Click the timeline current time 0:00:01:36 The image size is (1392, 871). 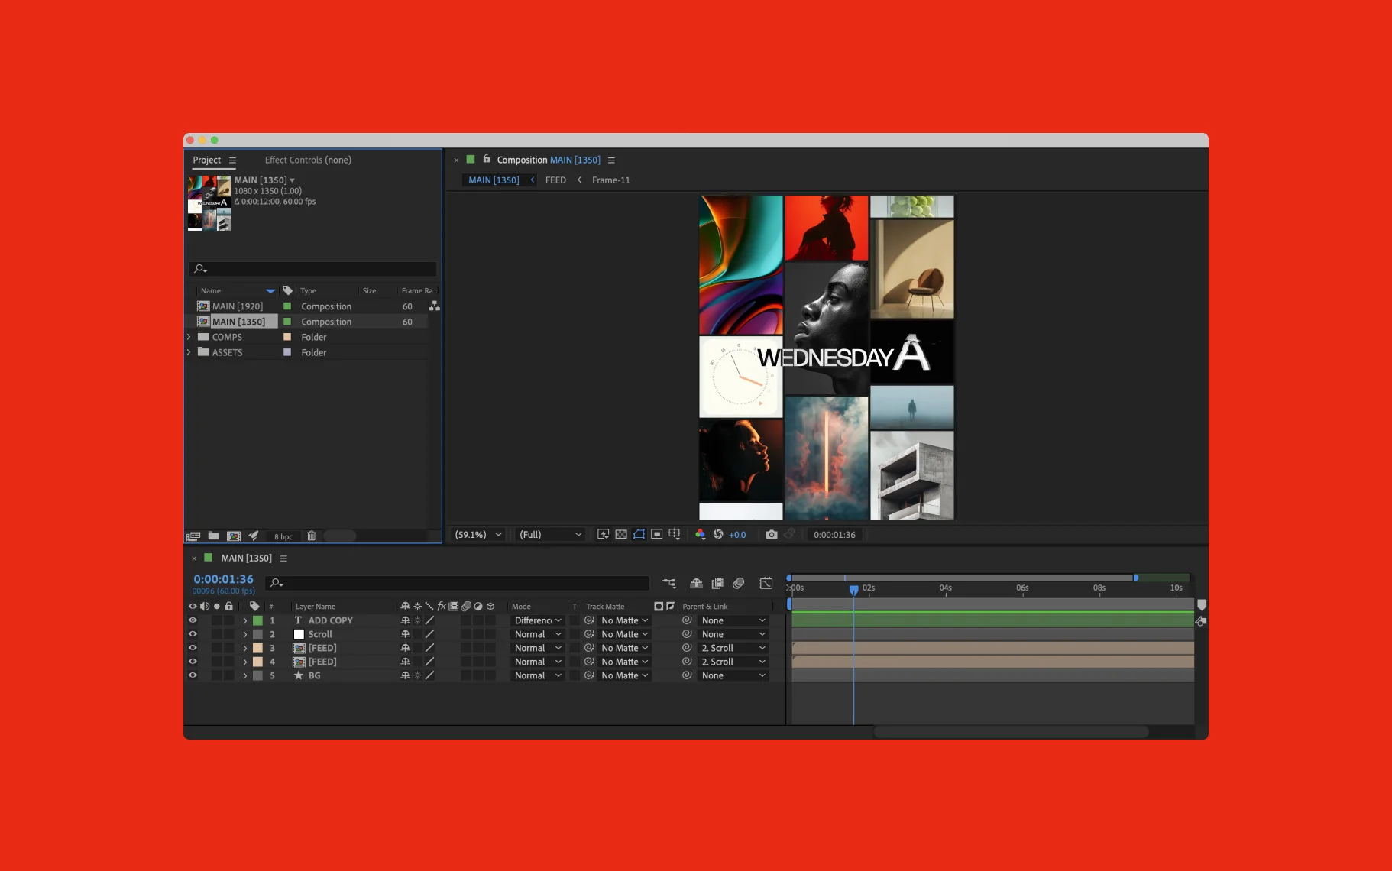(223, 579)
